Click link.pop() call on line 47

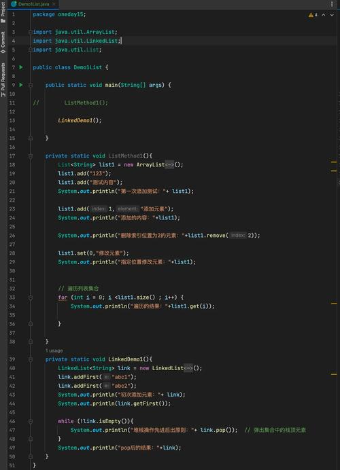[217, 430]
